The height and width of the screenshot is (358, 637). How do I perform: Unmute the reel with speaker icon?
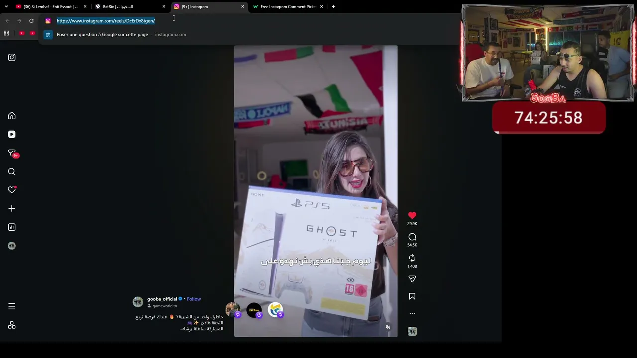388,327
